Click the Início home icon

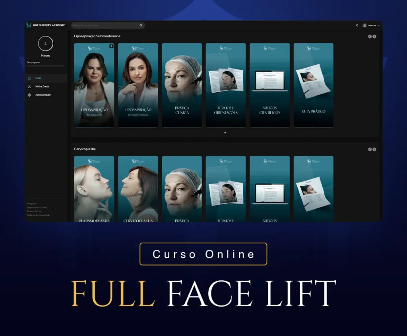[x=29, y=78]
